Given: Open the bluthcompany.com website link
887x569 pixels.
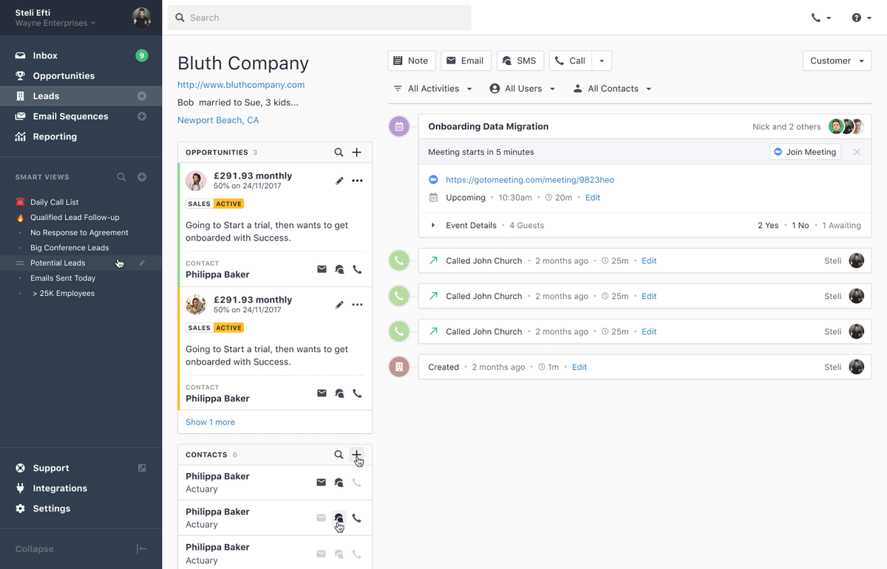Looking at the screenshot, I should click(241, 85).
